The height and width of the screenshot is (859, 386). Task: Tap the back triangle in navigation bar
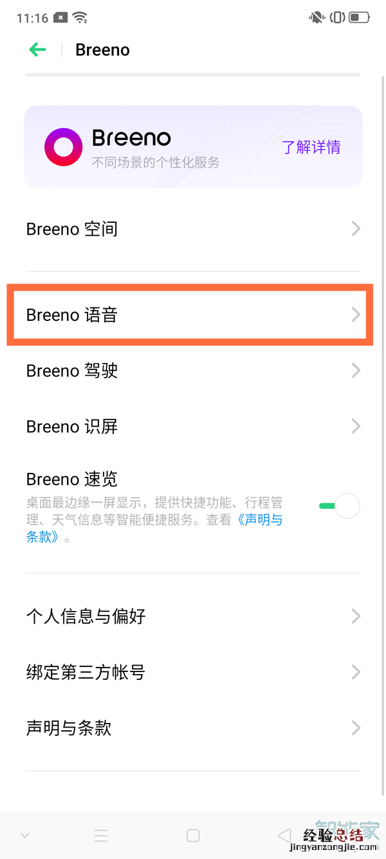coord(284,835)
